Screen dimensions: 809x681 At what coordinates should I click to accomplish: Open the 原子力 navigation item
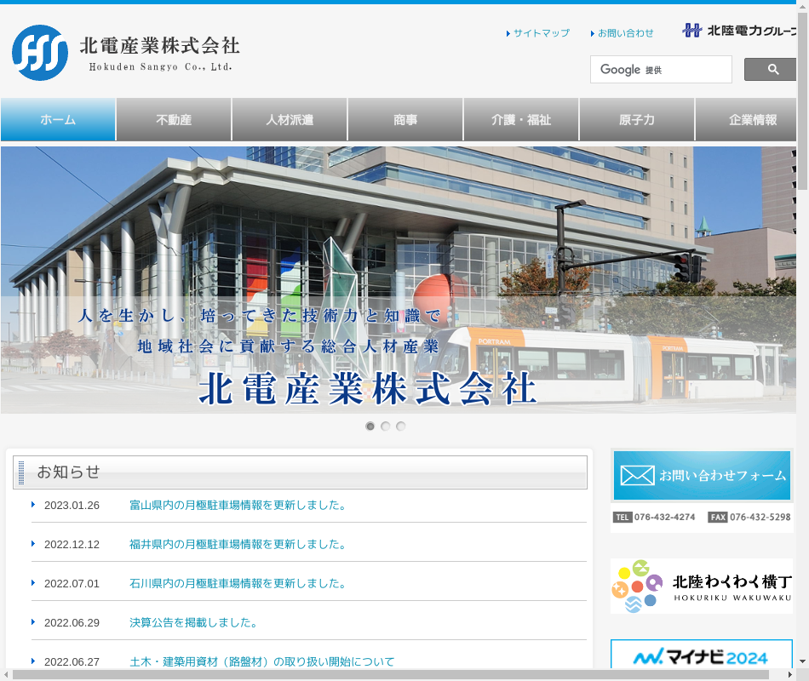click(x=637, y=120)
